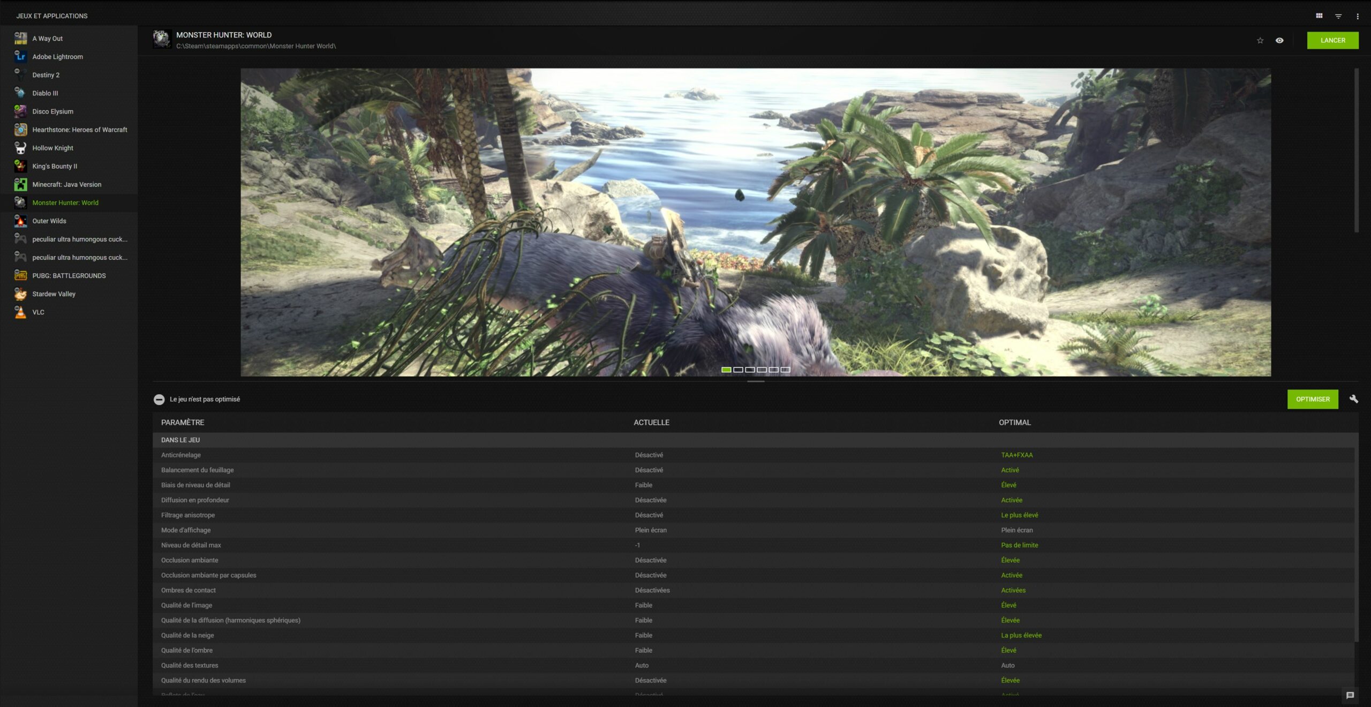Select Stardew Valley entry

click(x=69, y=294)
